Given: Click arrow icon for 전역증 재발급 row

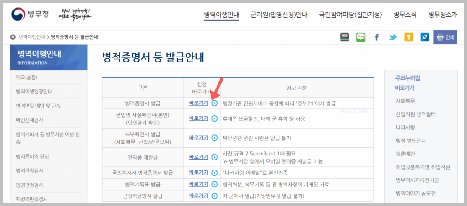Looking at the screenshot, I should 214,157.
